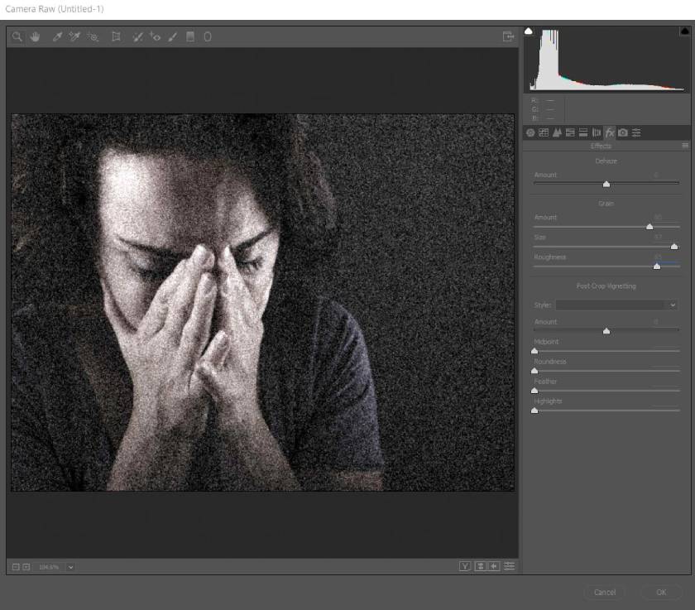The height and width of the screenshot is (610, 695).
Task: Toggle full screen mode icon
Action: (508, 36)
